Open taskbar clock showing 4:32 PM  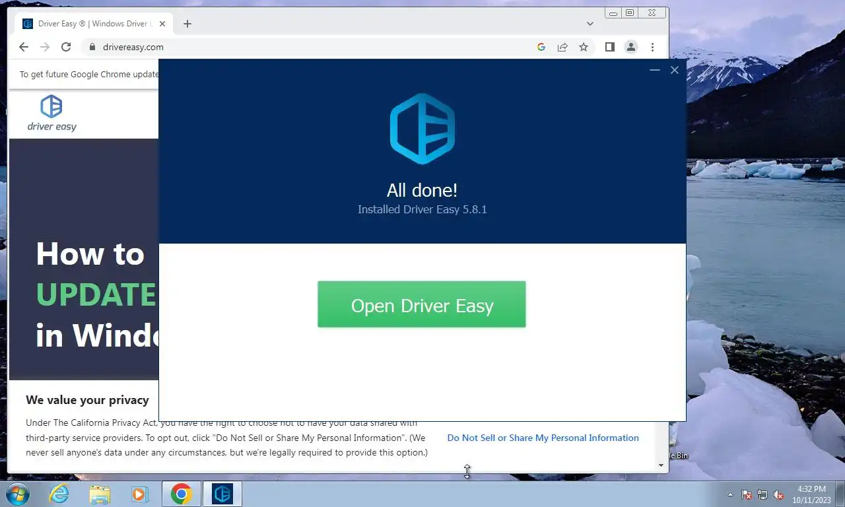click(811, 494)
